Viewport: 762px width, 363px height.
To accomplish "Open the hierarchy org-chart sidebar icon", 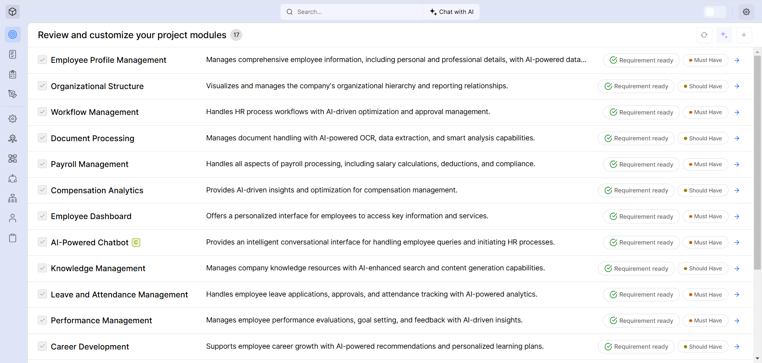I will coord(13,198).
